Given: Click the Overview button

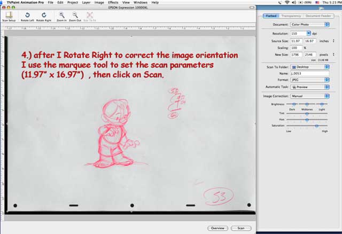Looking at the screenshot, I should (217, 228).
